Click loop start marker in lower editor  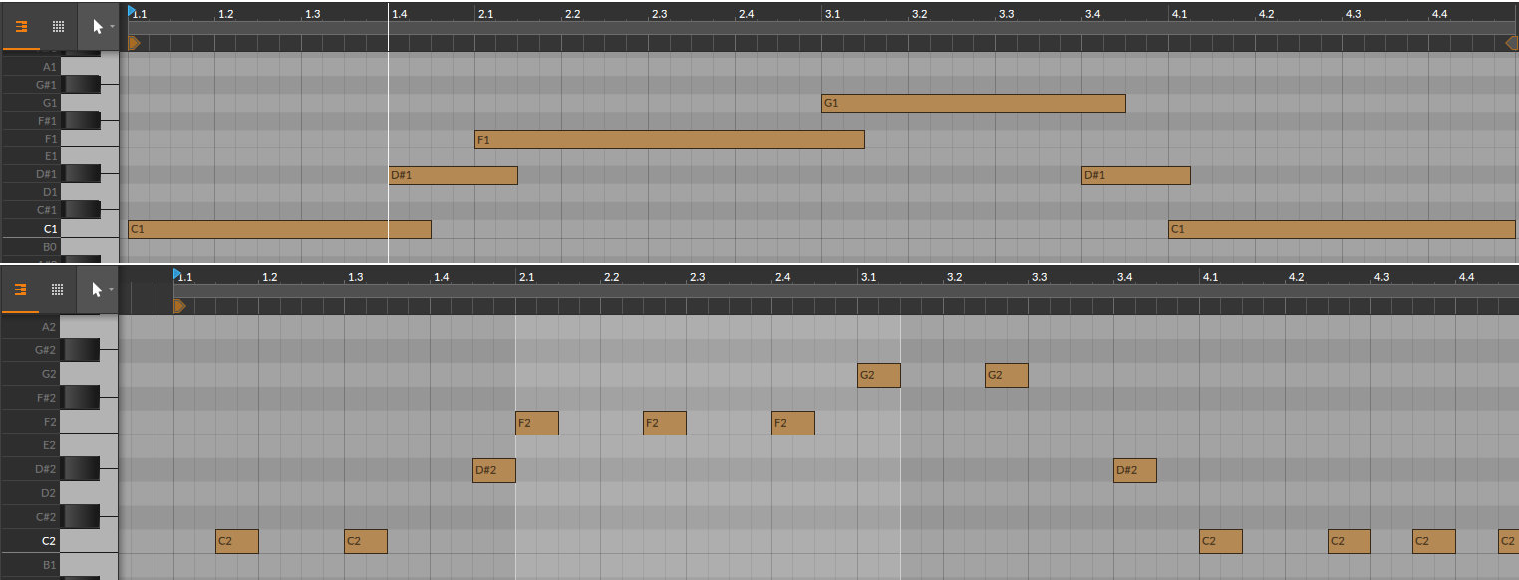179,306
